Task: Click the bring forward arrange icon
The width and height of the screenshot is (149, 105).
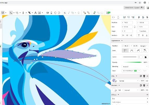Action: (x=84, y=13)
